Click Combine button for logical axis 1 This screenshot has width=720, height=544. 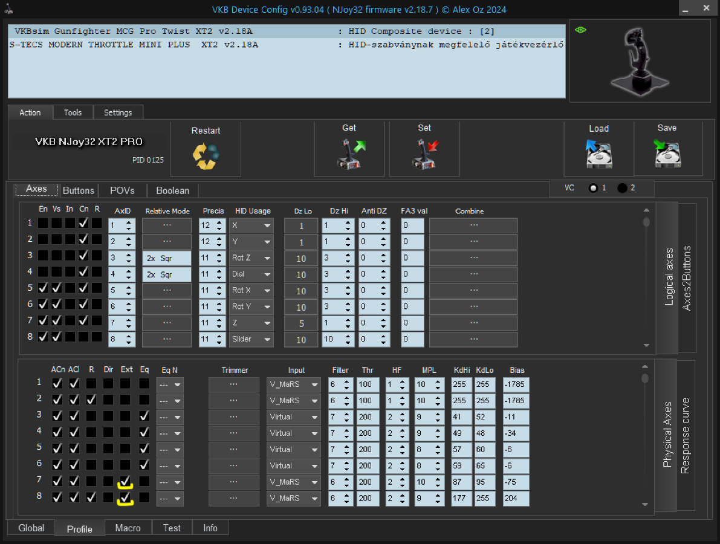point(473,225)
